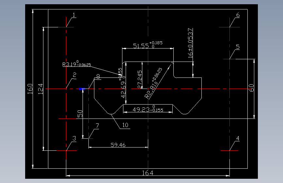Screen dimensions: 283x183
Task: Select the R2.81 radius annotation
Action: point(153,83)
